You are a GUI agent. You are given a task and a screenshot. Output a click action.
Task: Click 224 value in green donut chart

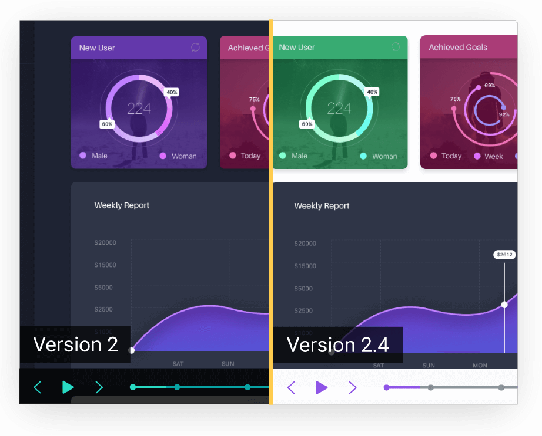tap(339, 109)
